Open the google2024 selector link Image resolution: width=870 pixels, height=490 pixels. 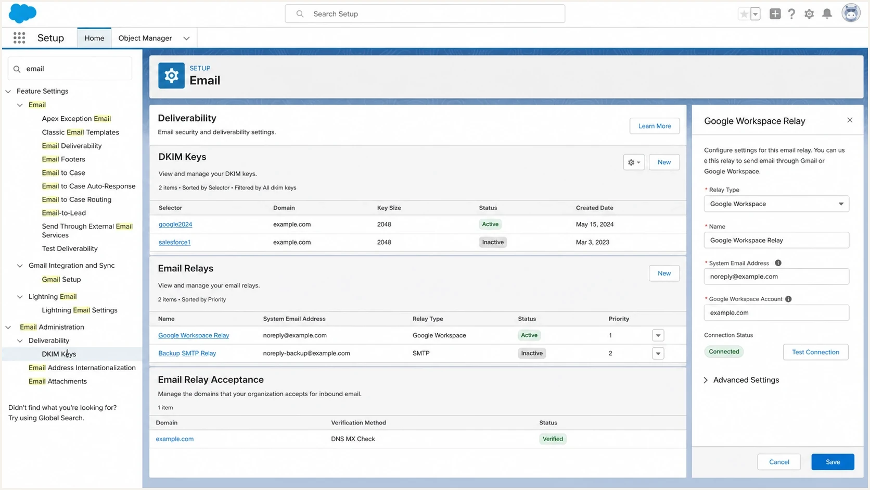pyautogui.click(x=175, y=224)
